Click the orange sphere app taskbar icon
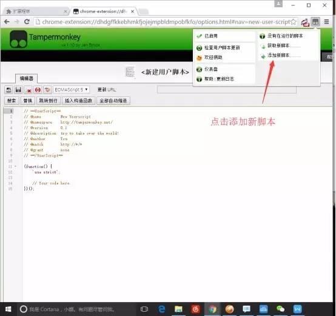336x316 pixels. (x=229, y=309)
